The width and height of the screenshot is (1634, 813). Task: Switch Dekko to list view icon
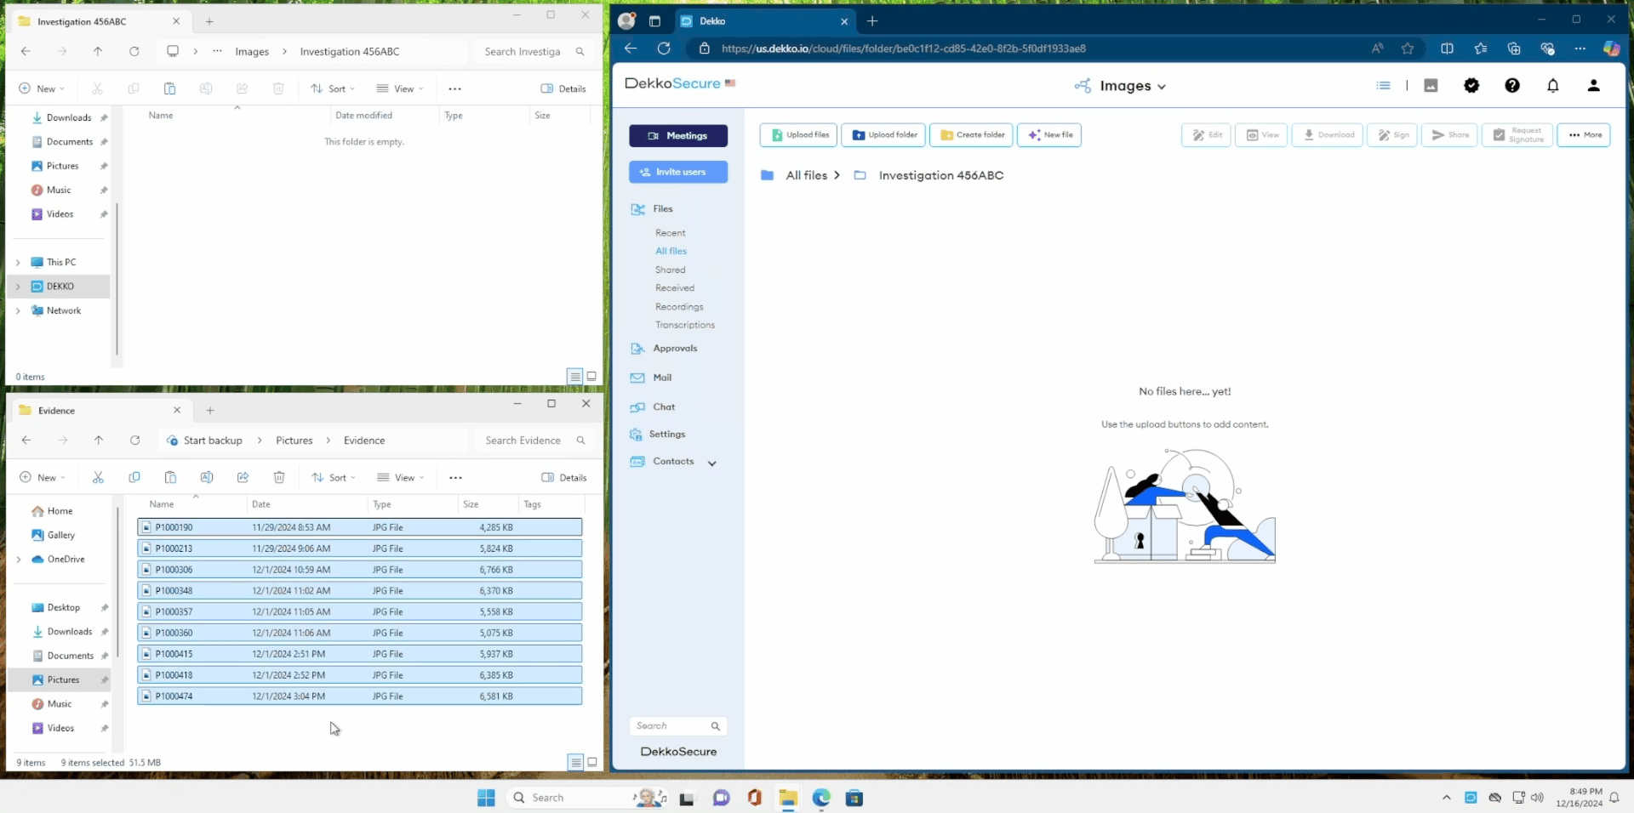[x=1384, y=86]
